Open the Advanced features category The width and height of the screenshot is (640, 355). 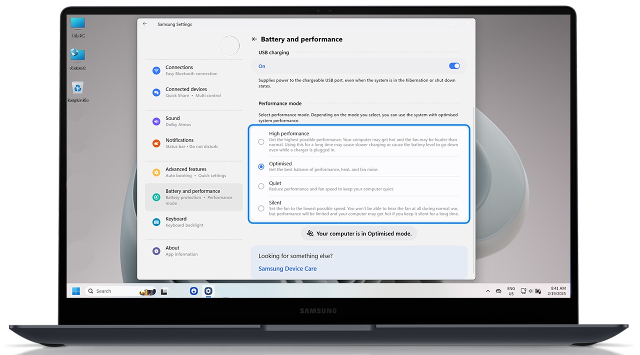[x=194, y=172]
